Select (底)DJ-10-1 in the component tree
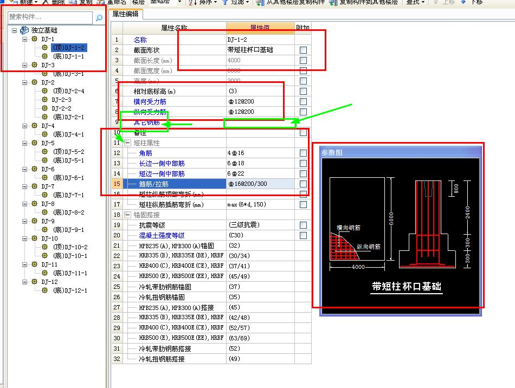515x388 pixels. 70,256
